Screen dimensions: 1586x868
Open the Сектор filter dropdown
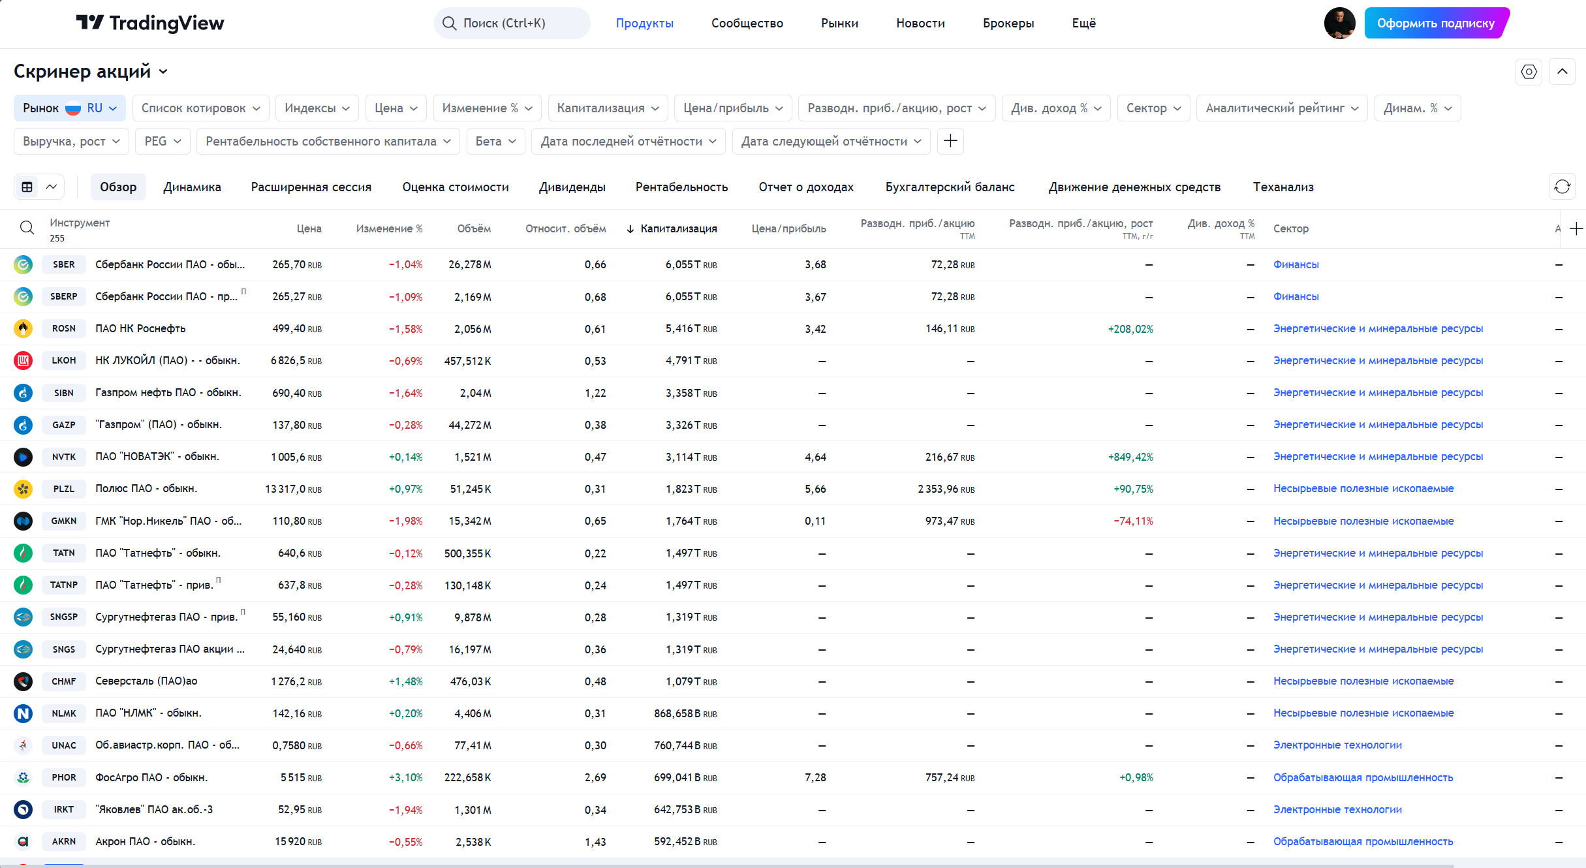coord(1154,108)
